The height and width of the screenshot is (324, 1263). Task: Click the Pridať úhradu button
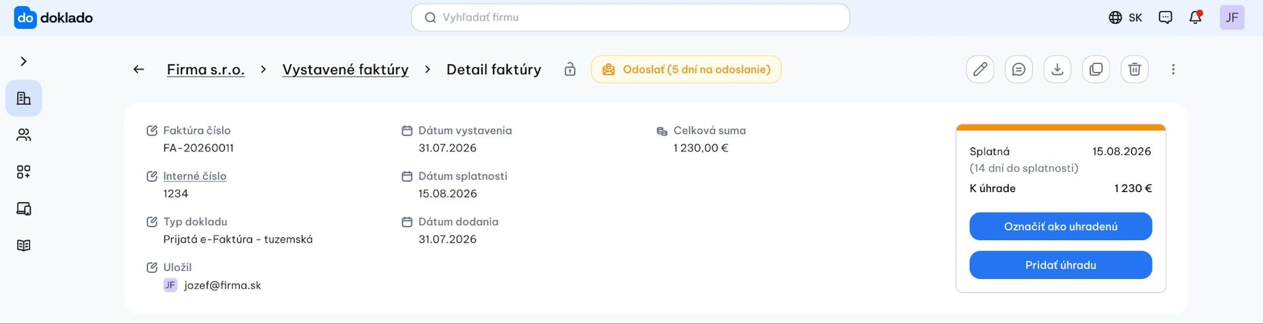pos(1060,265)
